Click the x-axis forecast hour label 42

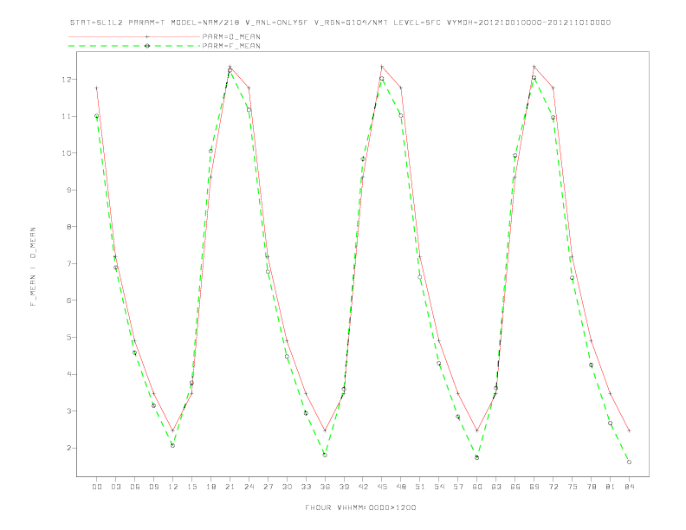pyautogui.click(x=363, y=487)
